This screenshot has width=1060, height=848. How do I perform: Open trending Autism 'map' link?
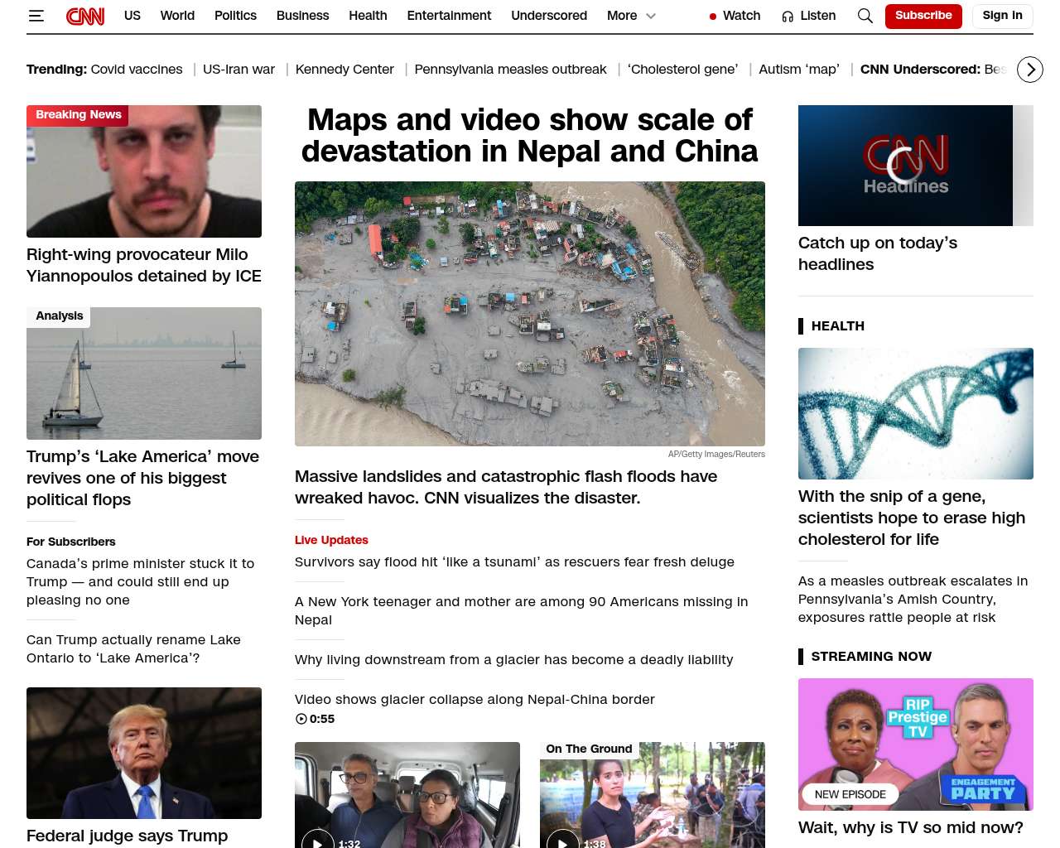pos(799,70)
